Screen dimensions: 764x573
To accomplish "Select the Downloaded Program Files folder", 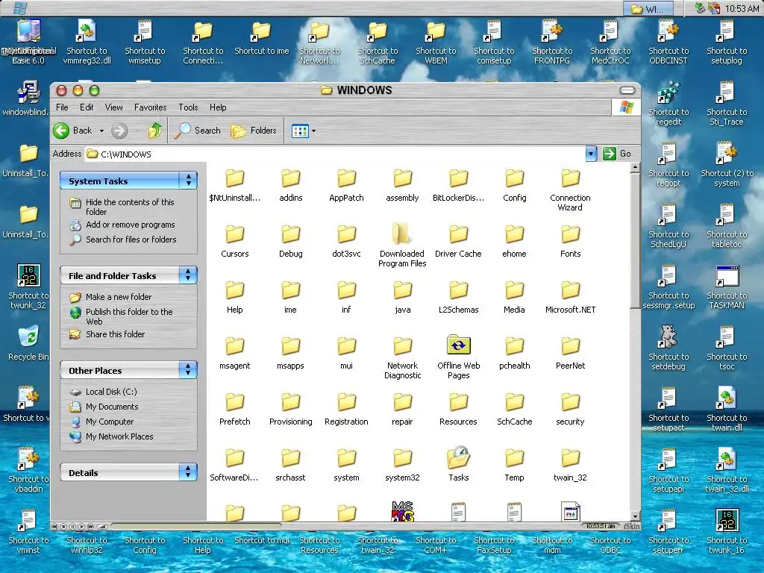I will click(402, 234).
